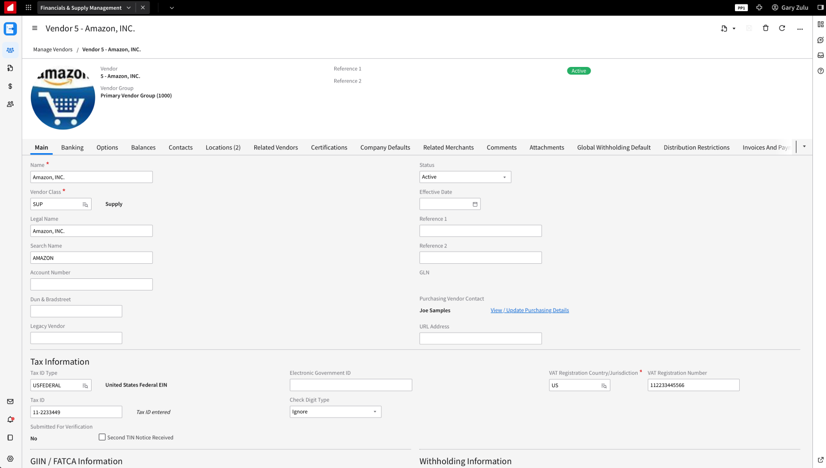Switch to the Options tab
The width and height of the screenshot is (826, 468).
pyautogui.click(x=107, y=147)
